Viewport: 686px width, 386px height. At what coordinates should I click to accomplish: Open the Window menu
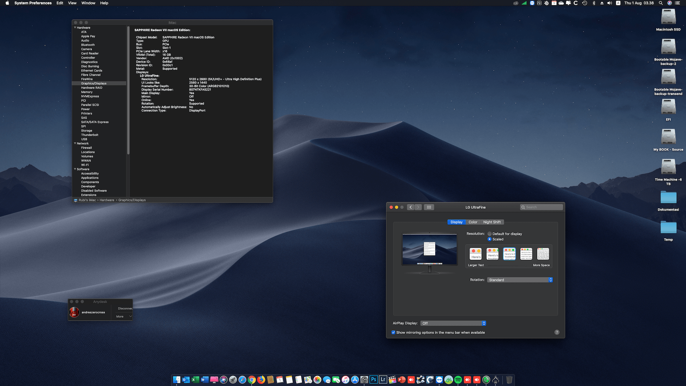[88, 3]
